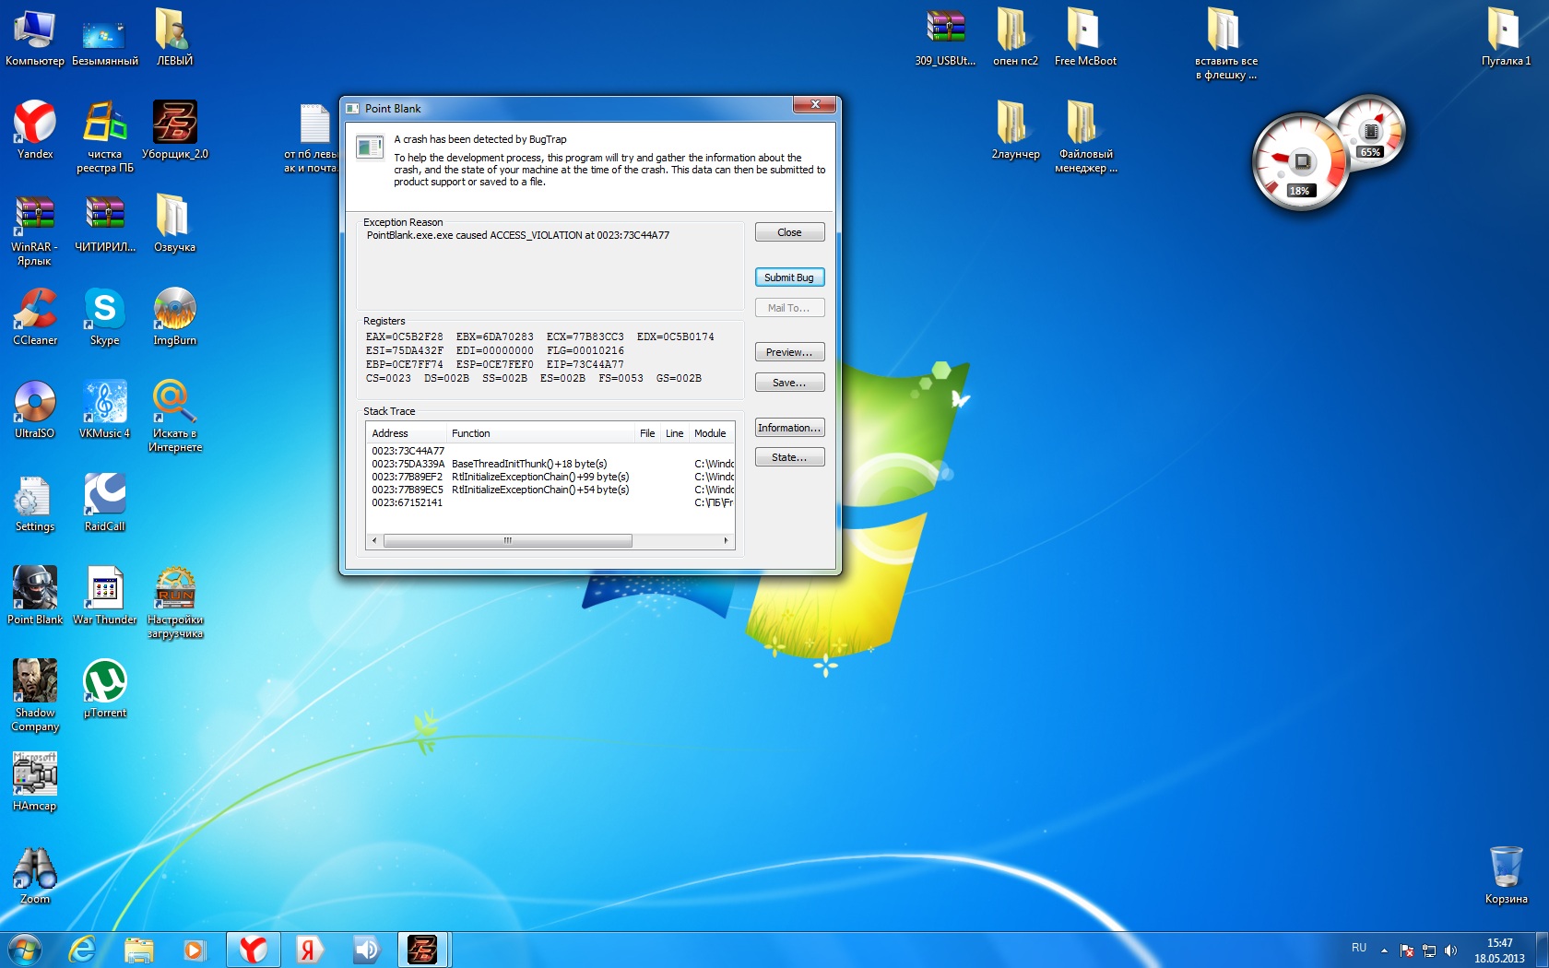Select stack row 0023:77B89EC5
This screenshot has height=968, width=1549.
[x=551, y=490]
